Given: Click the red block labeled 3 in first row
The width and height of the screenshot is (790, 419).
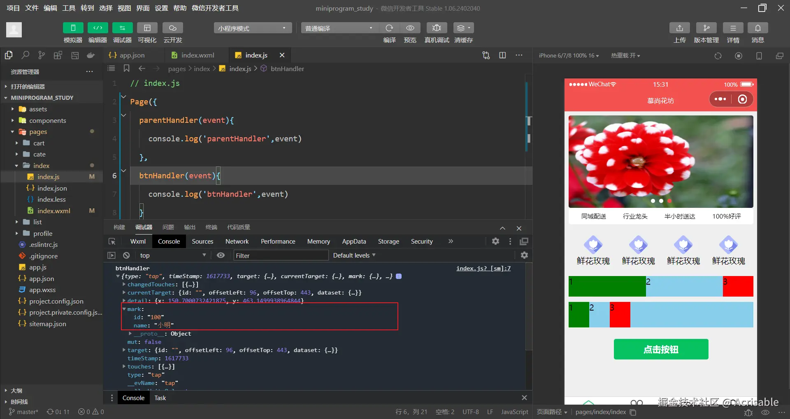Looking at the screenshot, I should click(x=738, y=286).
